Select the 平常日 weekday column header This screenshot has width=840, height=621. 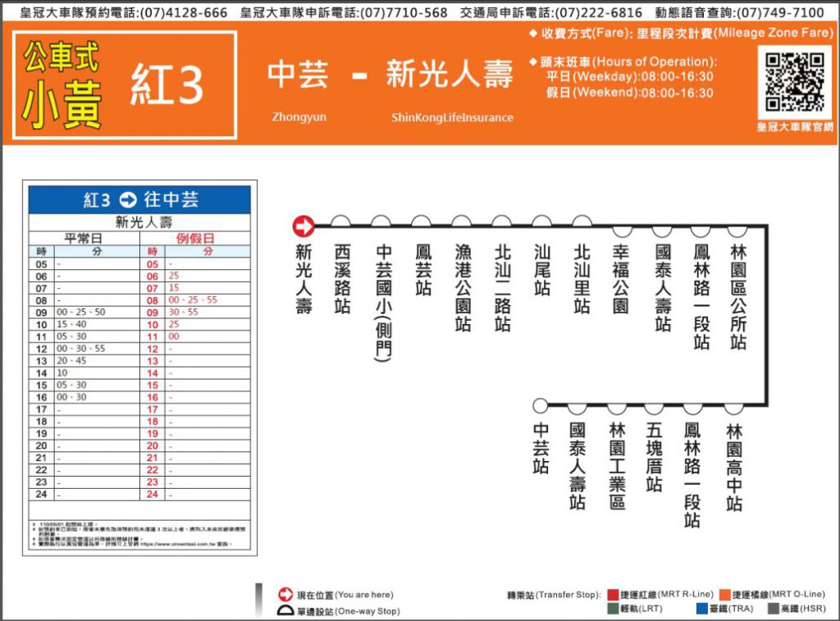[x=83, y=238]
